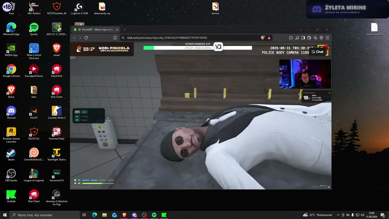The width and height of the screenshot is (389, 219).
Task: Open the dokumenty srp folder
Action: pyautogui.click(x=102, y=8)
